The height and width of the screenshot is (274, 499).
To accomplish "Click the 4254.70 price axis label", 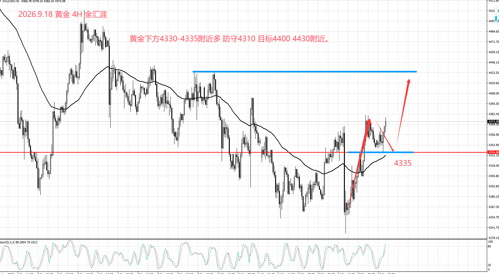I will coord(494,217).
